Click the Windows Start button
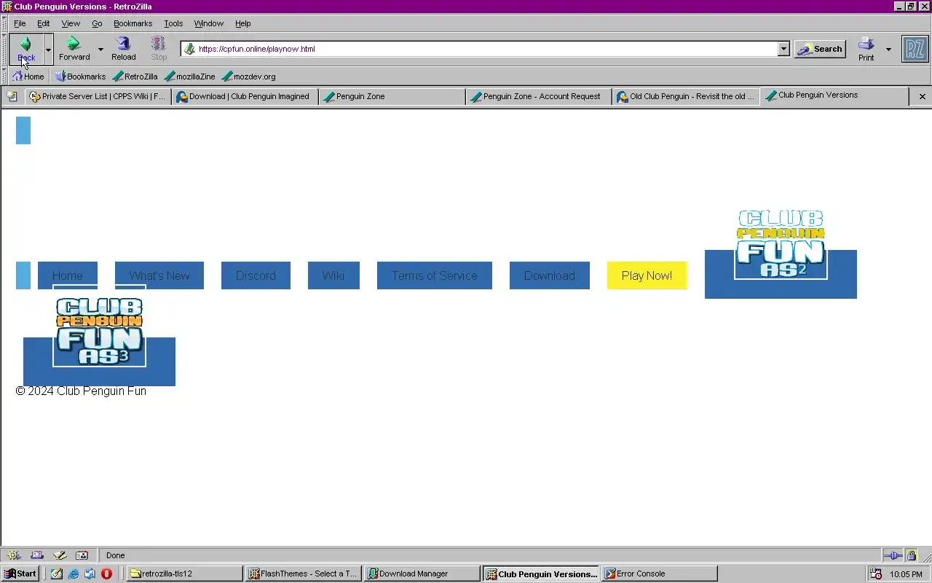Viewport: 932px width, 583px height. coord(20,574)
